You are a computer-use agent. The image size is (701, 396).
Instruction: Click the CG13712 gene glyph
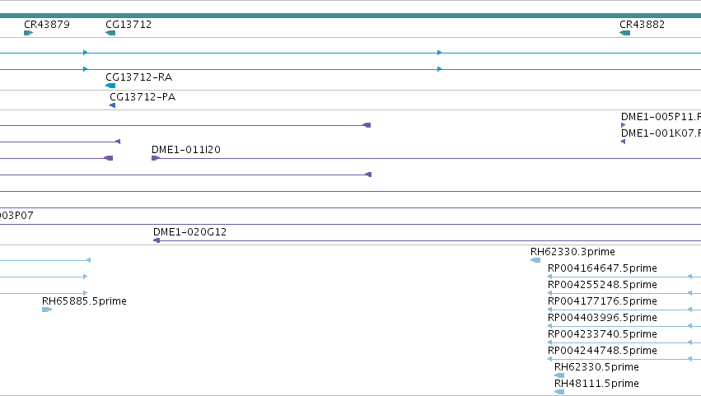[x=110, y=33]
